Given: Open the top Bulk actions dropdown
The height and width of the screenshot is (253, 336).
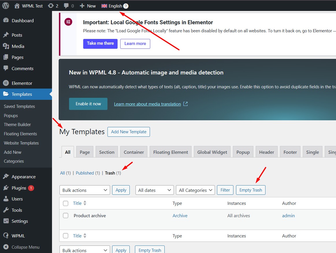Looking at the screenshot, I should click(85, 190).
